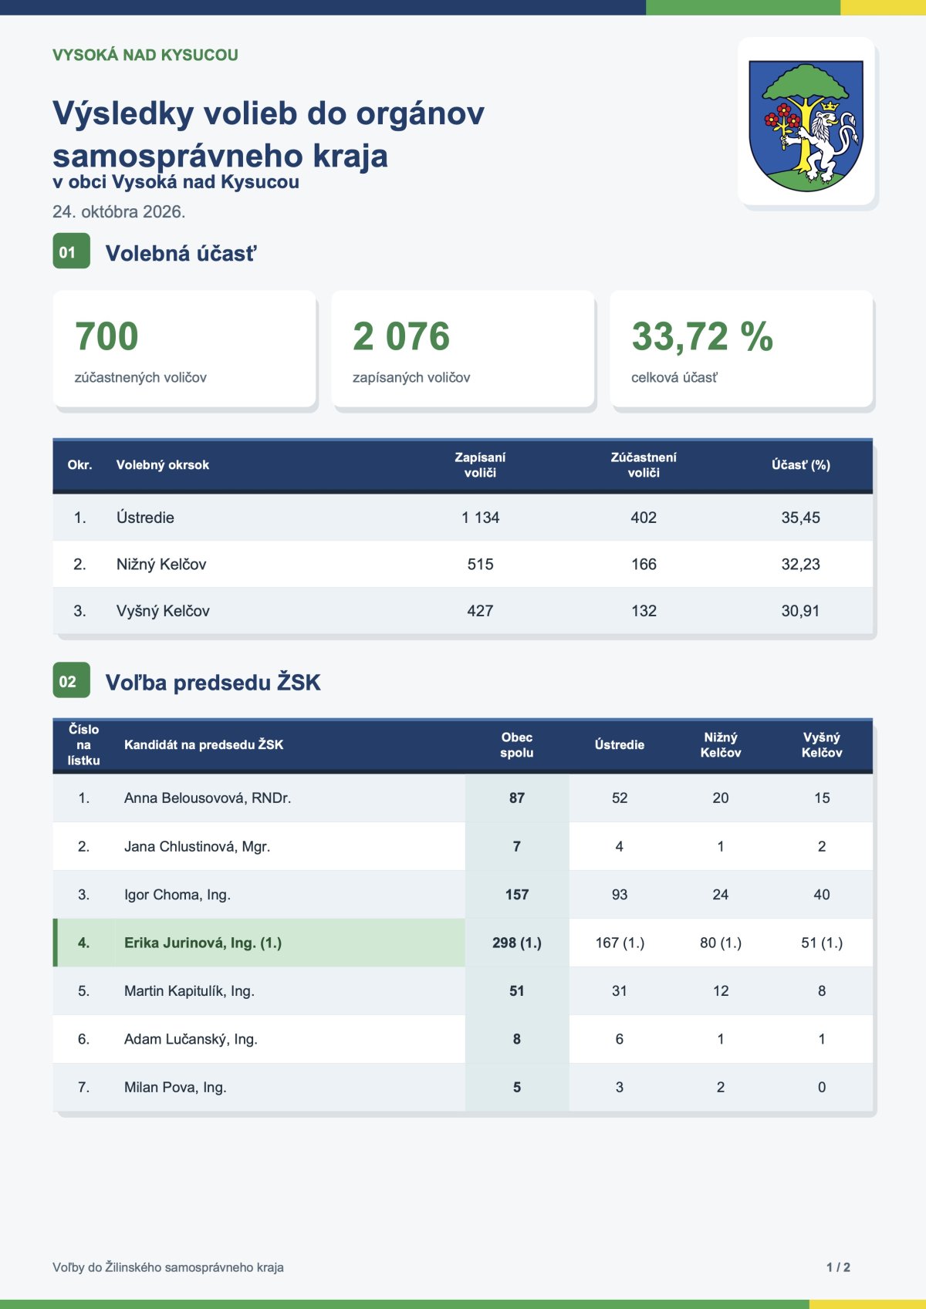The height and width of the screenshot is (1309, 926).
Task: Click the "35,45" turnout percentage cell
Action: (801, 518)
